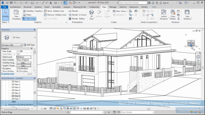The height and width of the screenshot is (115, 205).
Task: Toggle Thin Lines icon in quick access toolbar
Action: click(65, 3)
